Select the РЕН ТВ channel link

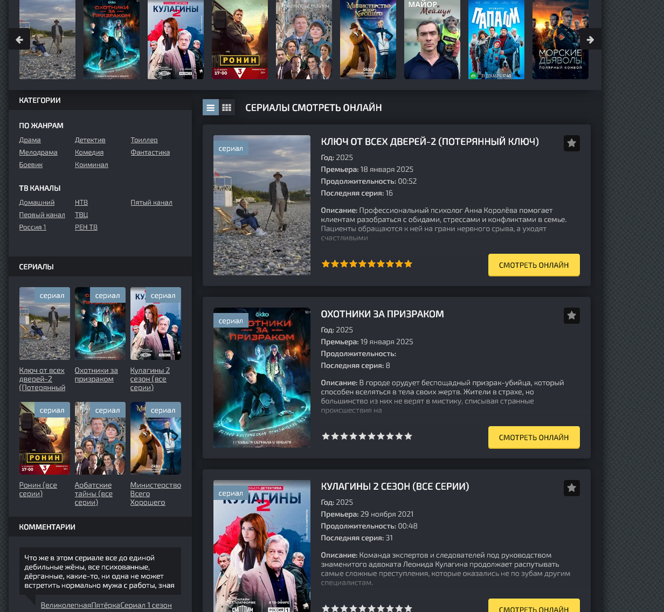[x=86, y=227]
